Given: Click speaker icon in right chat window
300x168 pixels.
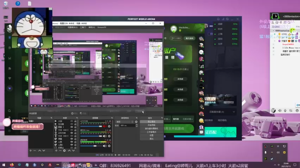Looking at the screenshot, I should pyautogui.click(x=280, y=111).
